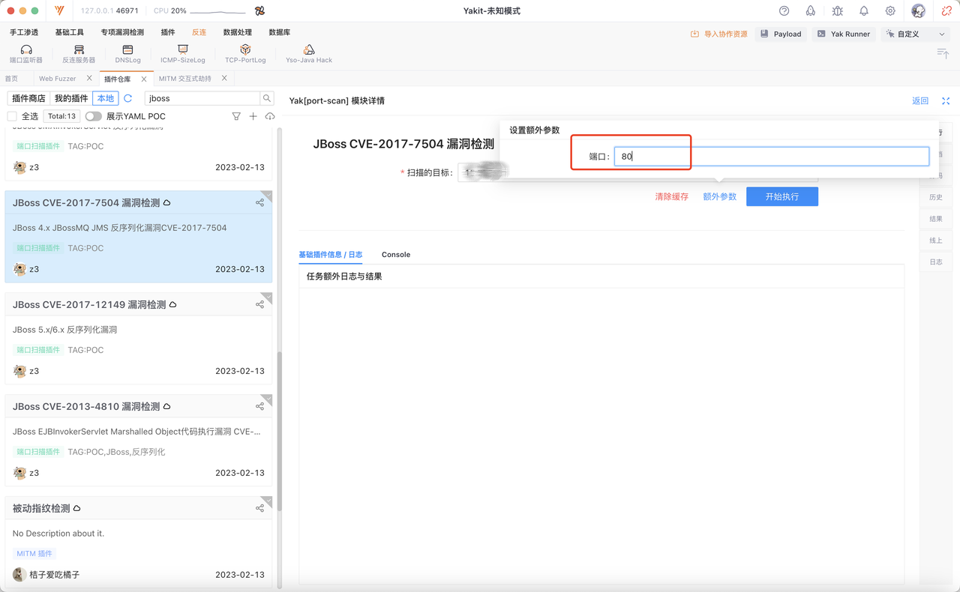Share the 被动指纹检测 plugin
This screenshot has height=592, width=960.
pos(259,508)
